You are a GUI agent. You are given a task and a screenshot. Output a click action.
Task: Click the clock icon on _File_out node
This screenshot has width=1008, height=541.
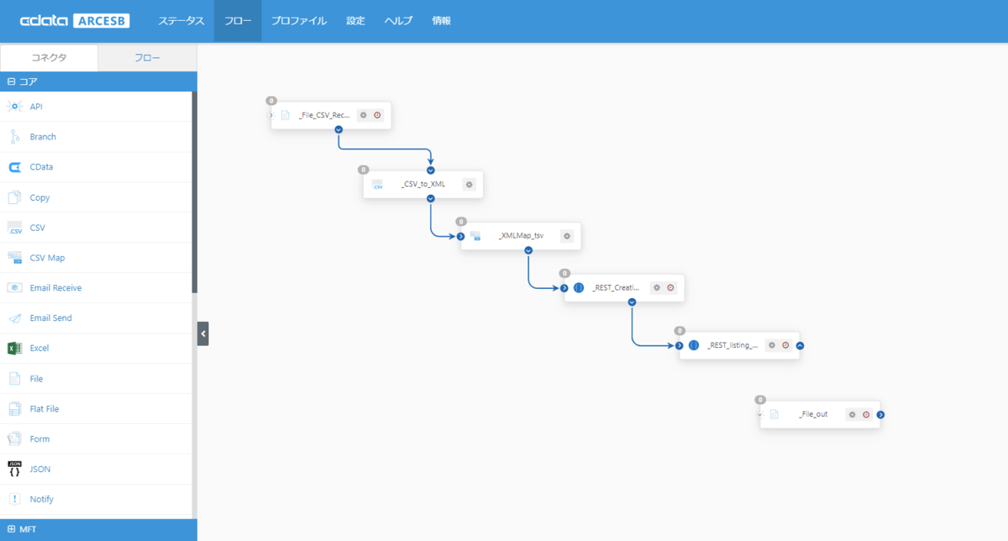pos(866,414)
